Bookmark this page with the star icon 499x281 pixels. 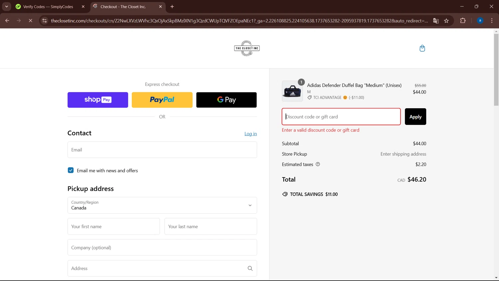click(446, 21)
